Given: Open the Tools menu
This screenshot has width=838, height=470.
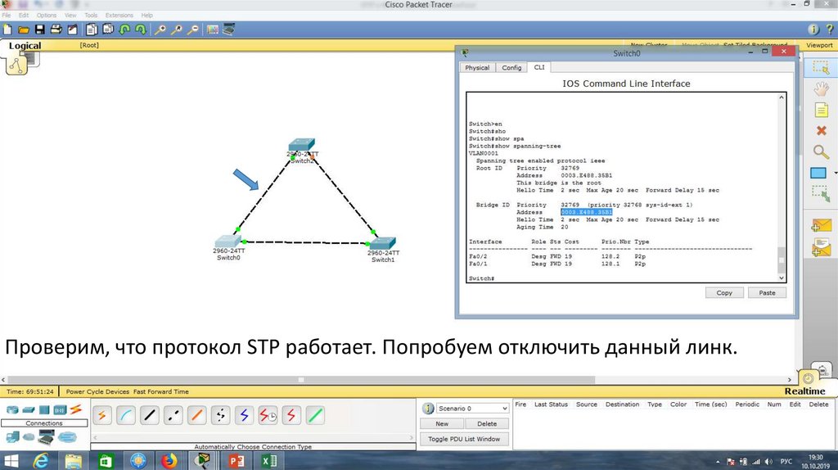Looking at the screenshot, I should tap(91, 15).
